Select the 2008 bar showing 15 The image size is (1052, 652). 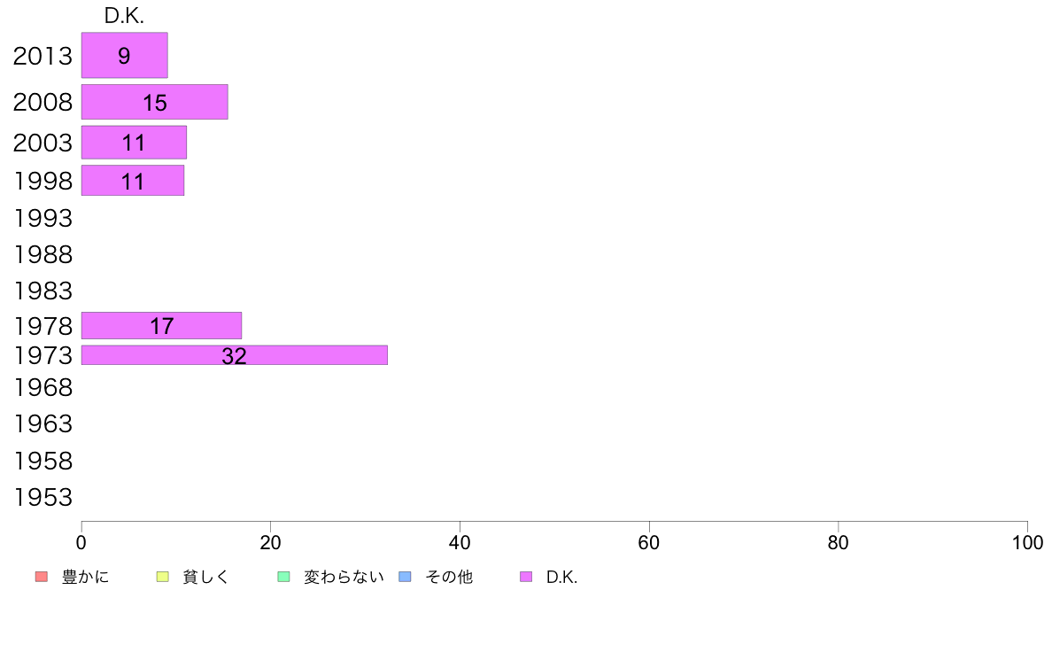[x=155, y=102]
